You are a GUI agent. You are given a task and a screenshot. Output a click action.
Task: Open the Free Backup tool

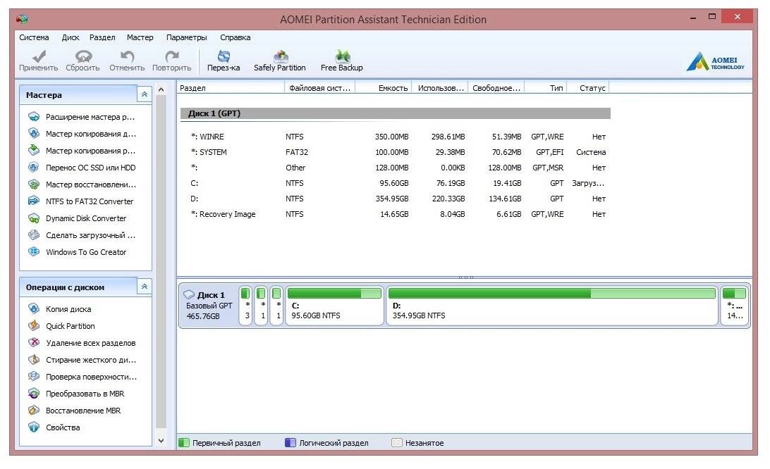(342, 61)
